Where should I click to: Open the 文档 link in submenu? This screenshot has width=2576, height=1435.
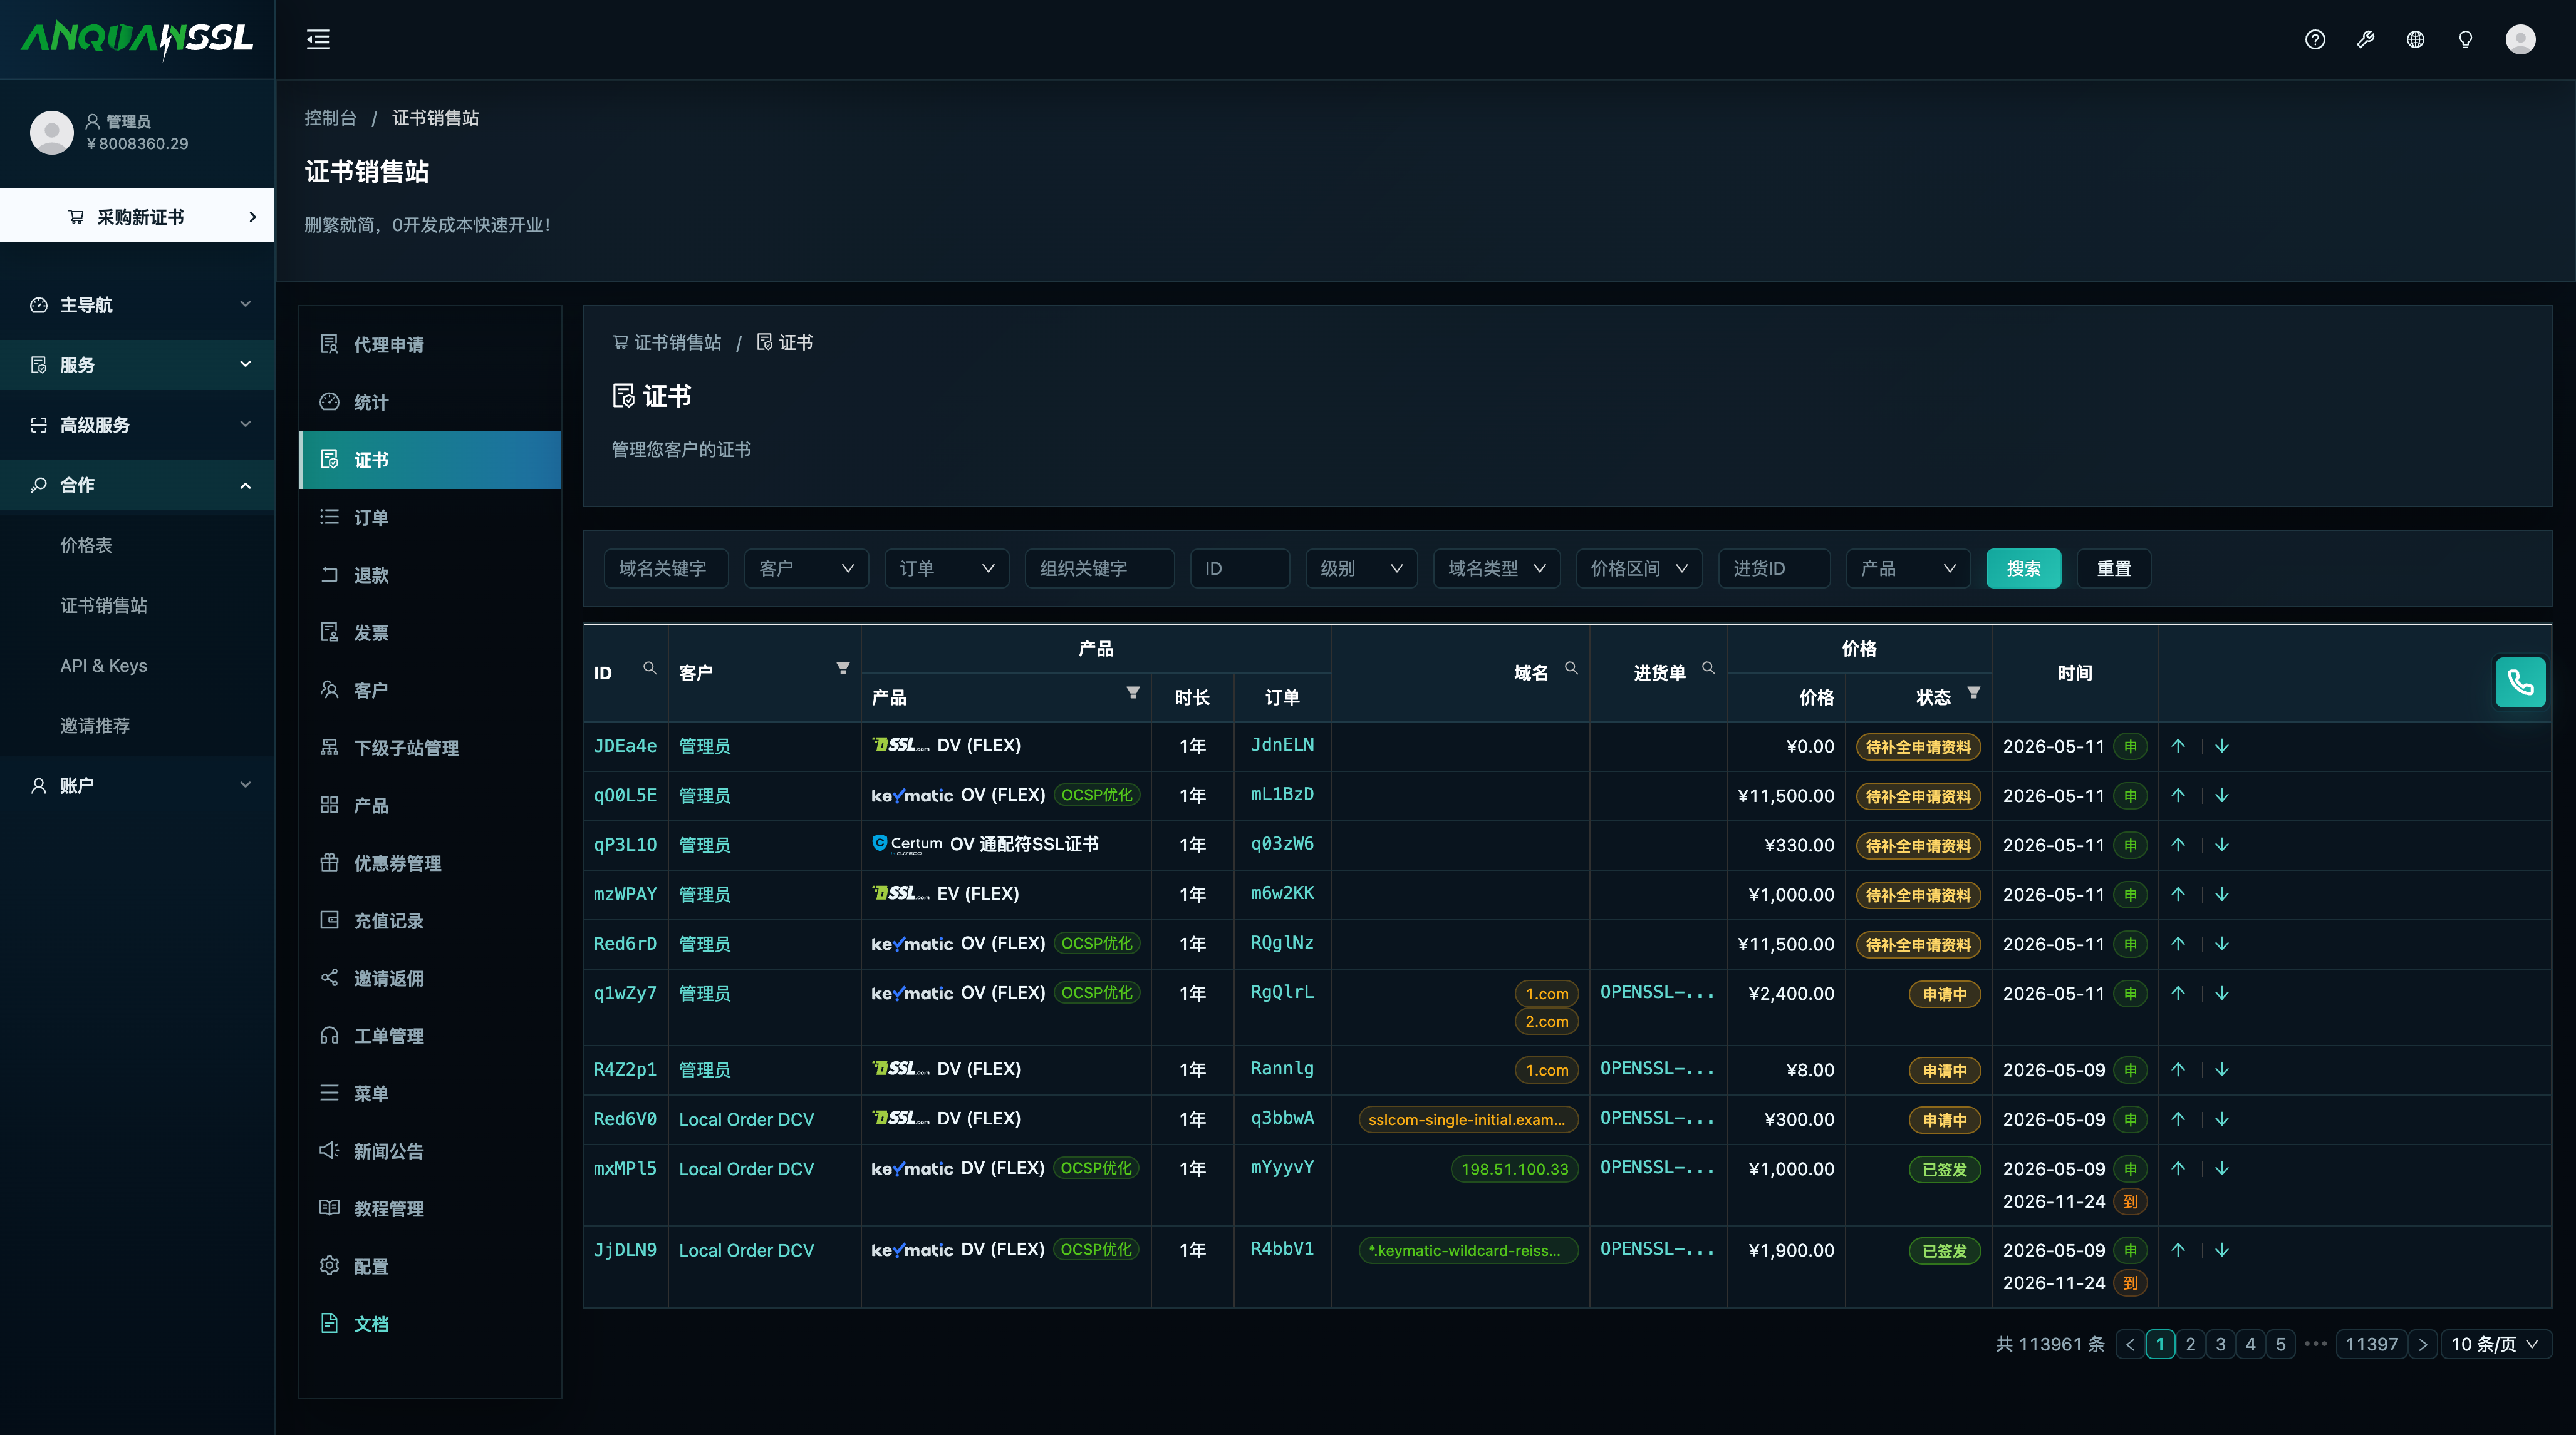click(x=430, y=1324)
